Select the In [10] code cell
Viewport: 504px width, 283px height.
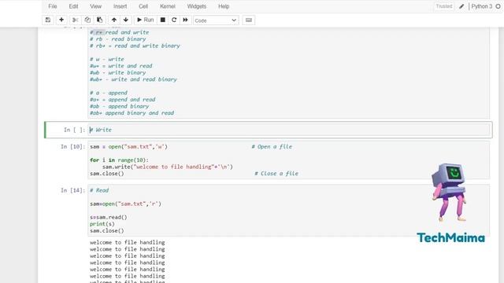[289, 160]
